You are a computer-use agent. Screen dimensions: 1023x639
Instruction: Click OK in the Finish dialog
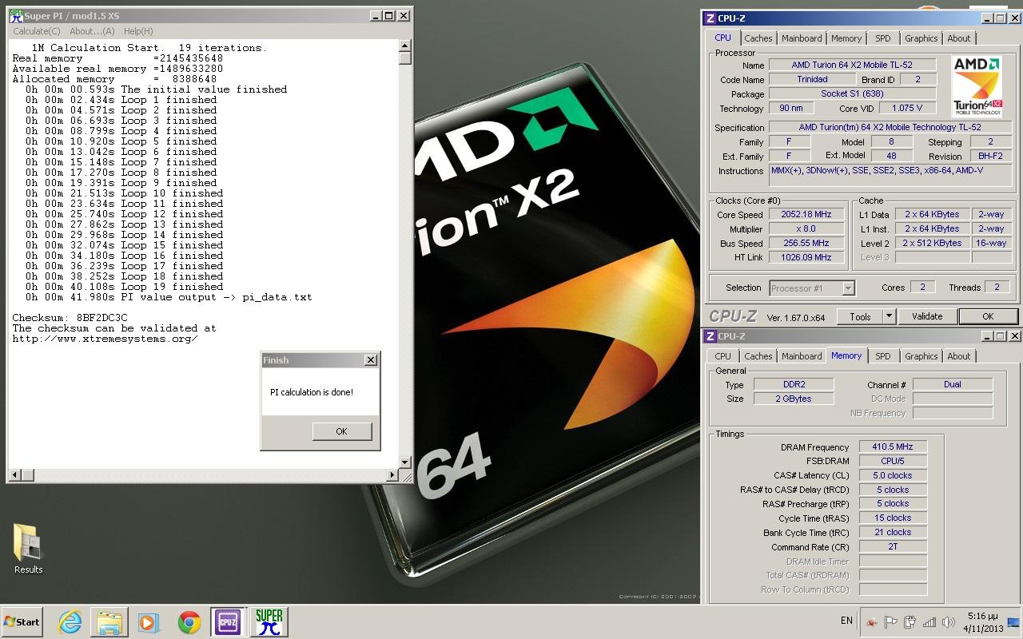342,431
